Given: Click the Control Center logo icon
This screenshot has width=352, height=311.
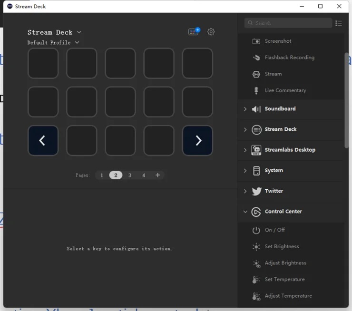Looking at the screenshot, I should 256,212.
